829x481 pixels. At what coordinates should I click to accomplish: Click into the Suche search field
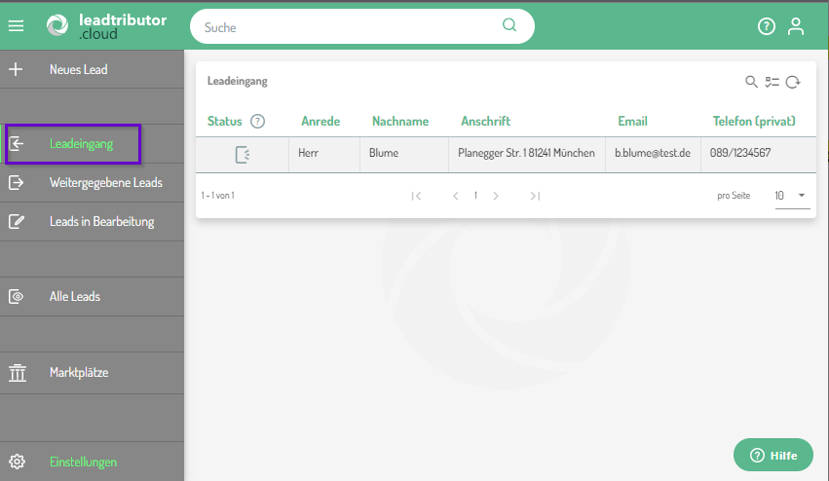351,27
